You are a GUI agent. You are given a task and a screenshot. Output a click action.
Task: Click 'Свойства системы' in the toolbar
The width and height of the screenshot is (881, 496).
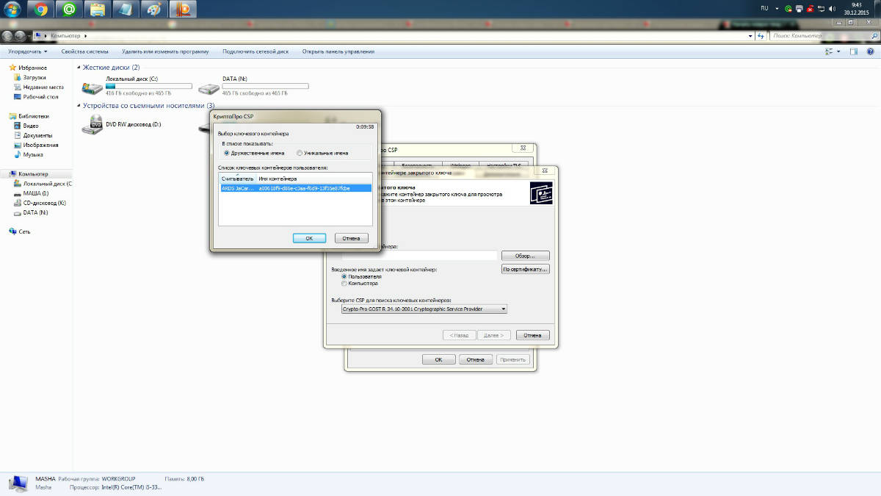tap(84, 51)
